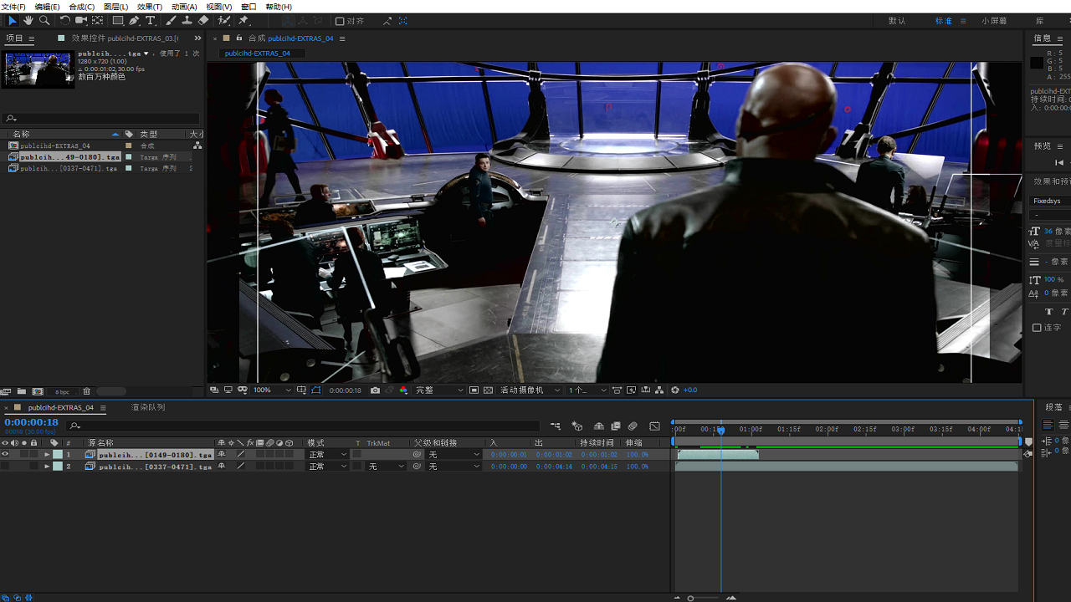Click the publcihd-EXTRAS_04 viewer breadcrumb
This screenshot has height=602, width=1071.
[x=257, y=54]
